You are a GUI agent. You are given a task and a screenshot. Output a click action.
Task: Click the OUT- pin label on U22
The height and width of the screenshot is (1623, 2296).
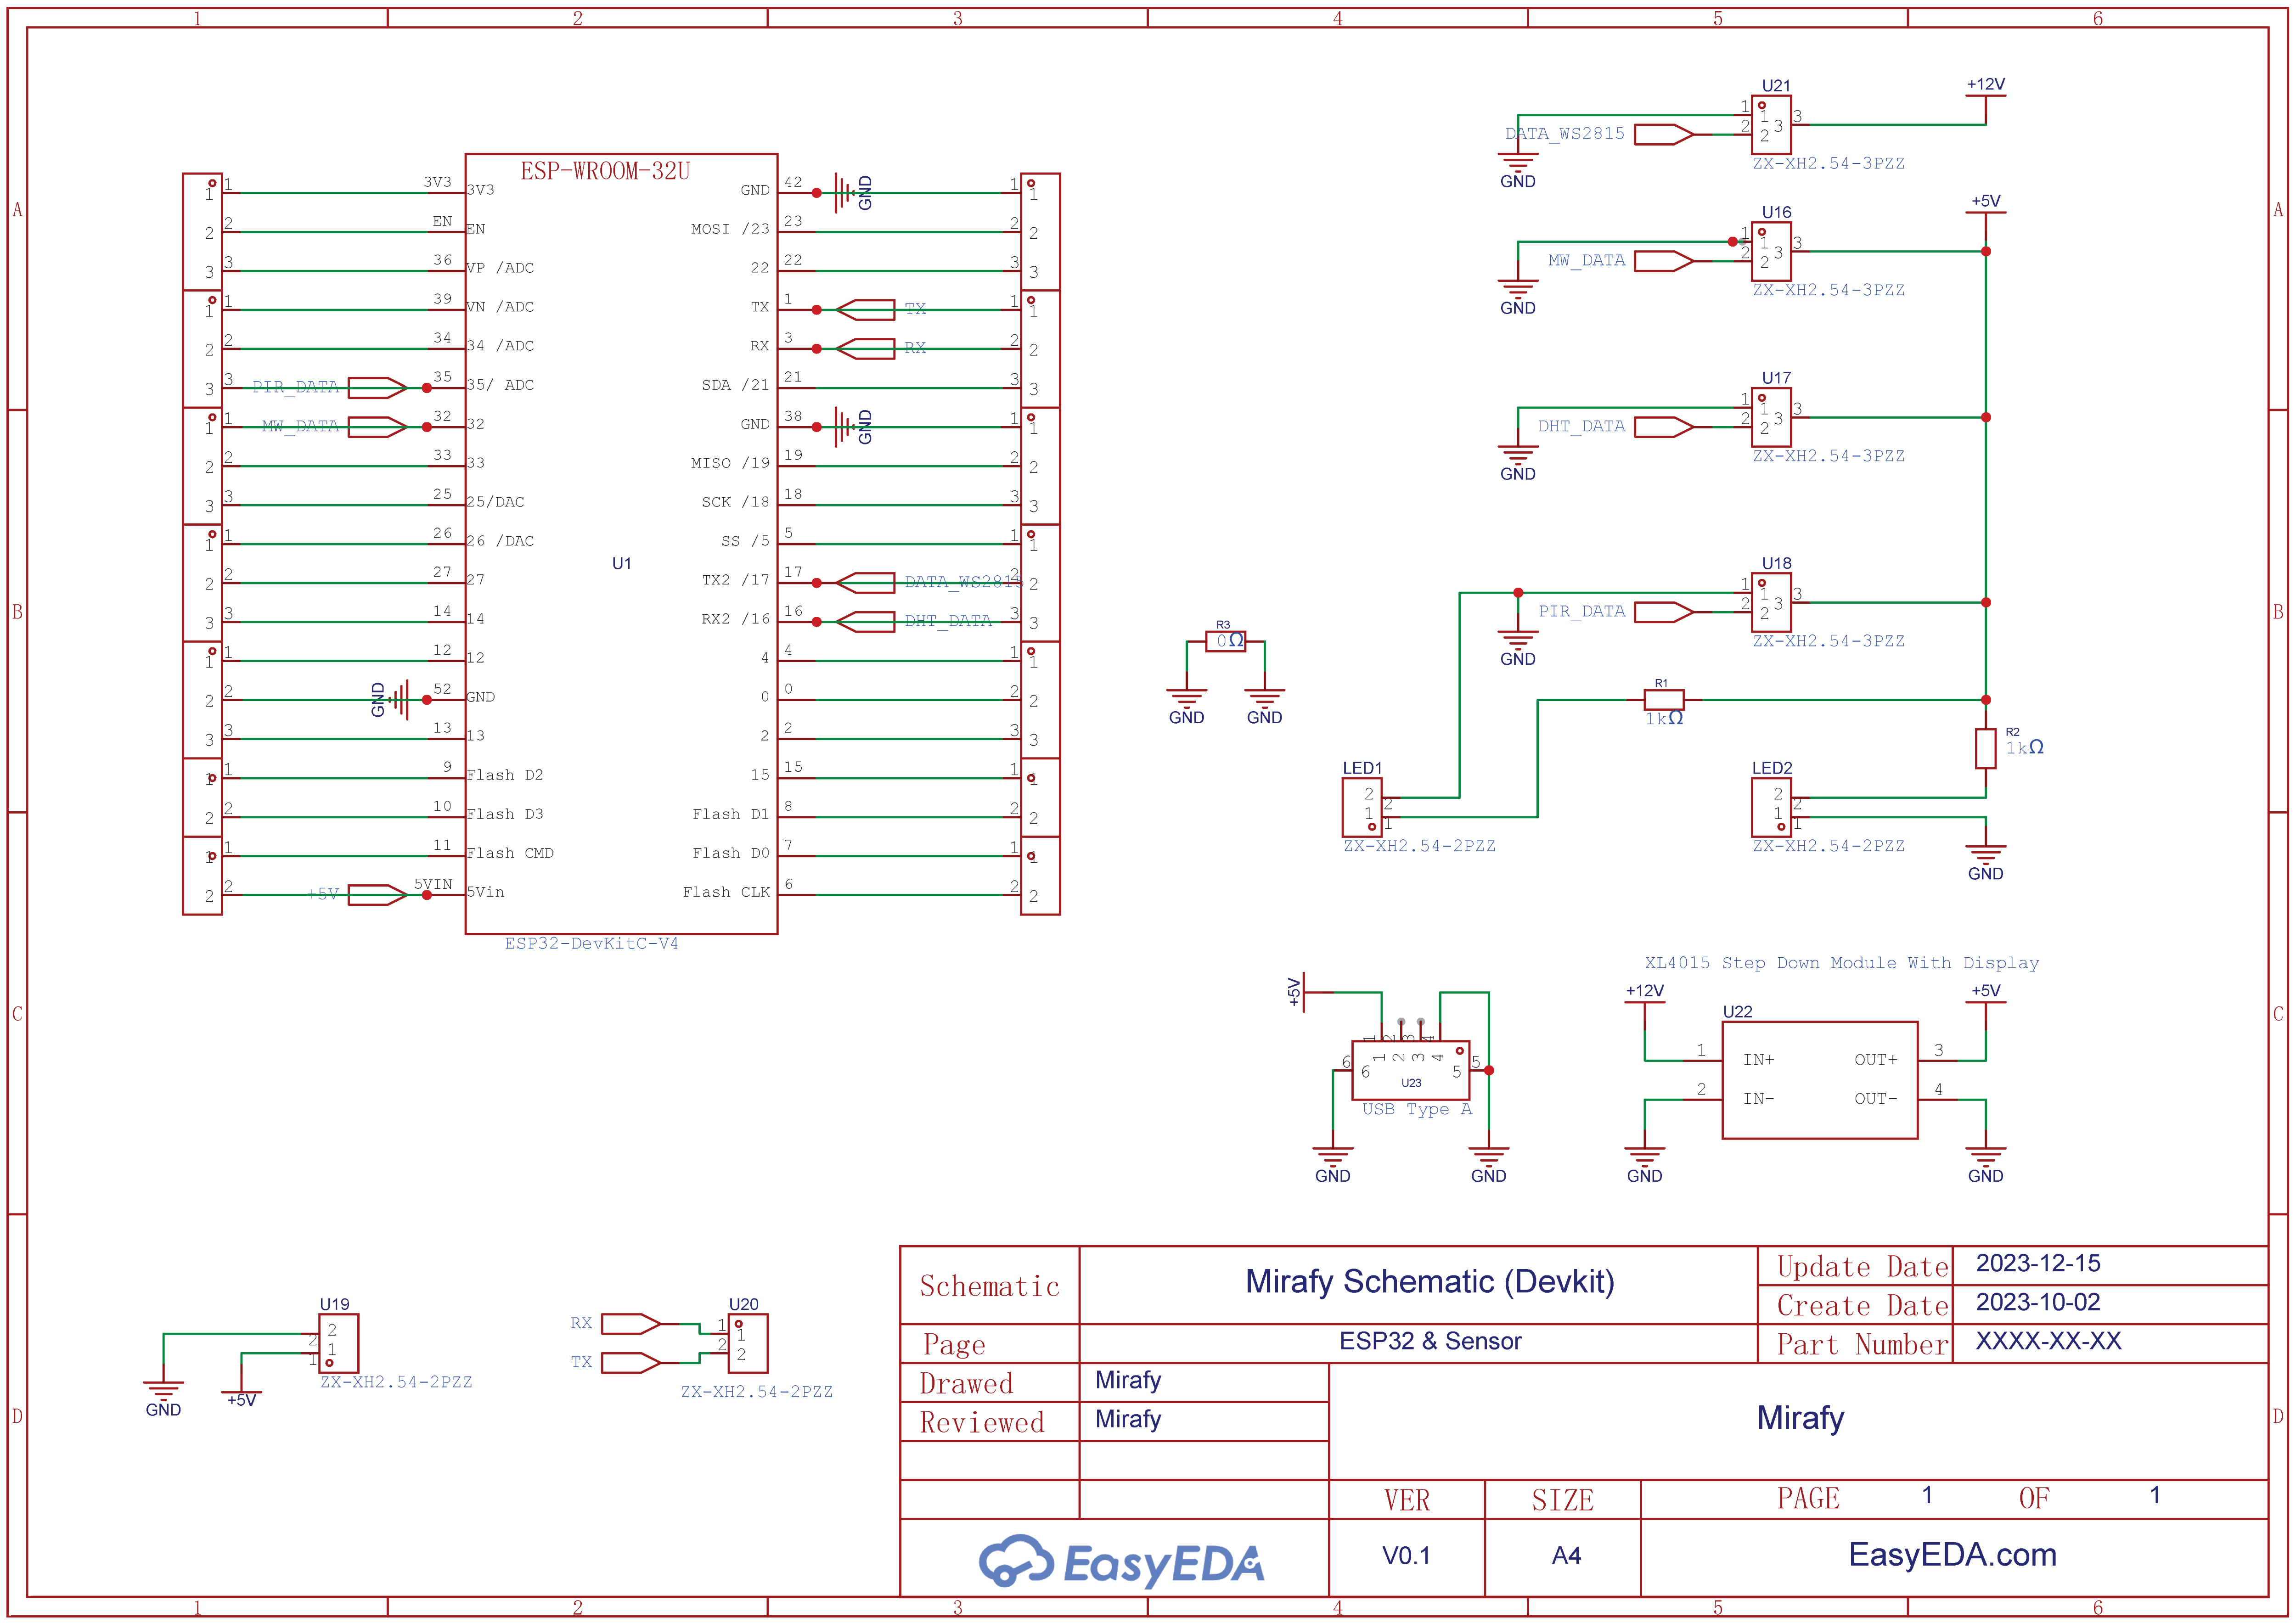[1875, 1099]
